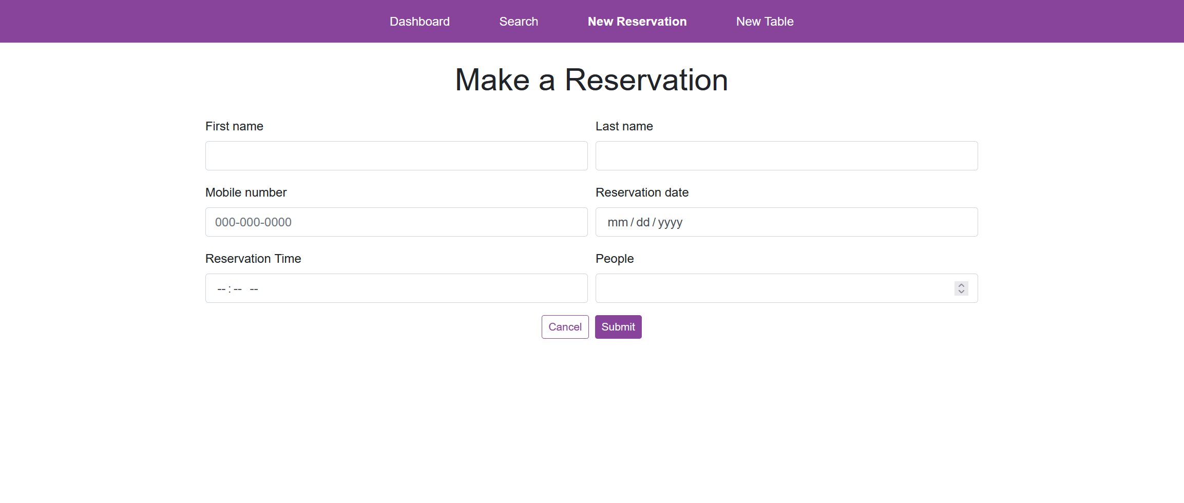
Task: Click the Reservation date field
Action: [787, 222]
